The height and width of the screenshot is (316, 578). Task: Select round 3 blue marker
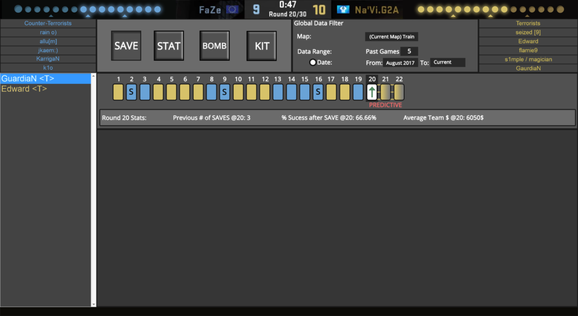[145, 92]
